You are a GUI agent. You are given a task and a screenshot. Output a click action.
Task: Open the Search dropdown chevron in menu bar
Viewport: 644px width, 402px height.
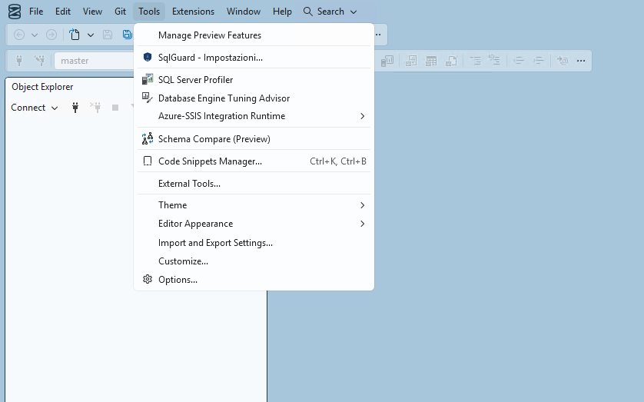tap(354, 12)
